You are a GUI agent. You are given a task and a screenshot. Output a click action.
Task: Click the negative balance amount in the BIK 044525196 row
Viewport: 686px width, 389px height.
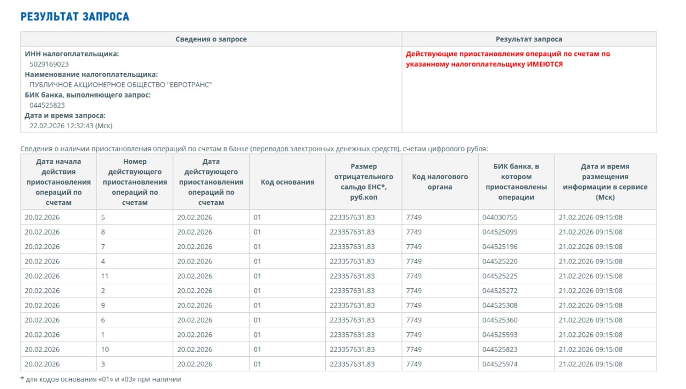(352, 247)
